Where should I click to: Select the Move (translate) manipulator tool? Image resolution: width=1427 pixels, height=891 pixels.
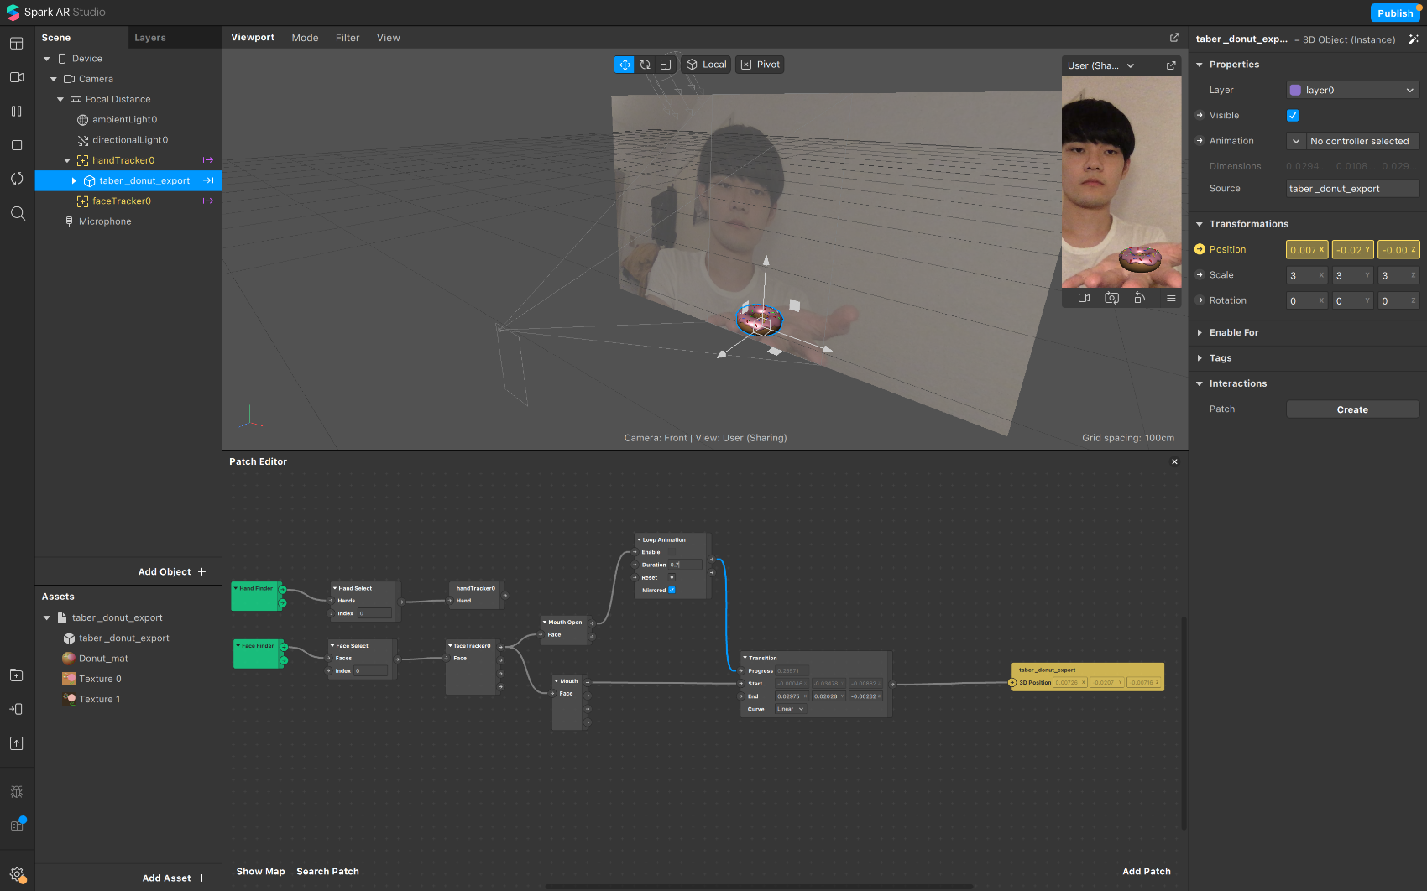point(625,65)
